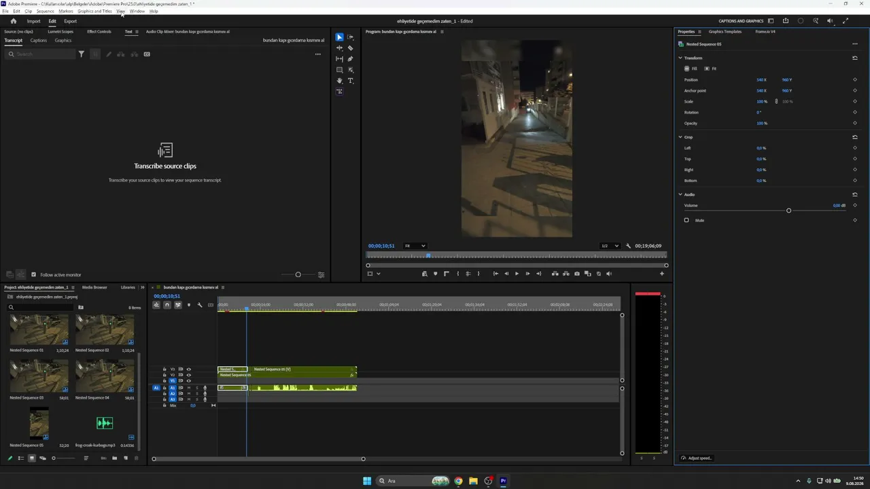Select the Razor tool
870x489 pixels.
click(x=351, y=48)
